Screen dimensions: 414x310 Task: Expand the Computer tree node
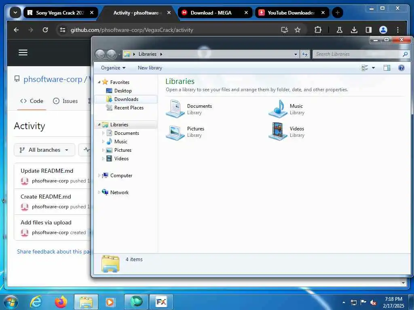[99, 175]
